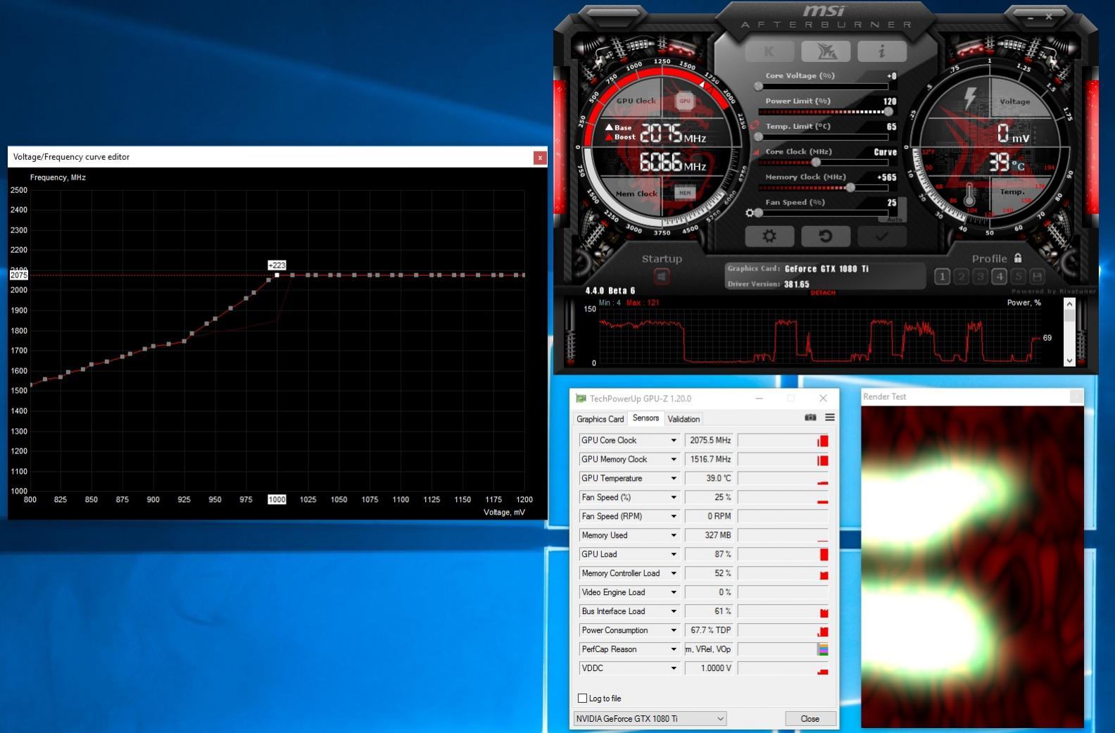
Task: Click the Memory Clock slider handle
Action: coord(850,187)
